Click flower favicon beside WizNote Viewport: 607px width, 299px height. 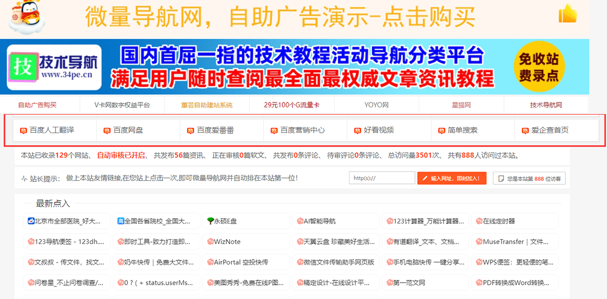pos(210,242)
